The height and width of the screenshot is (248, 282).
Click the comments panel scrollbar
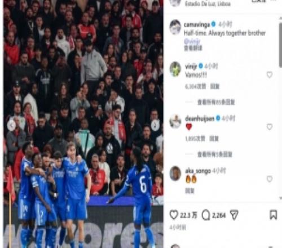tap(280, 45)
